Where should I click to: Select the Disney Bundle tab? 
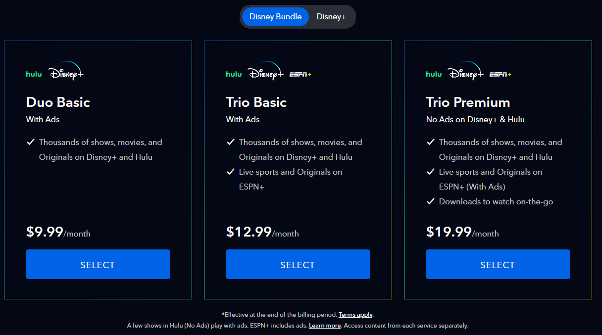tap(275, 16)
